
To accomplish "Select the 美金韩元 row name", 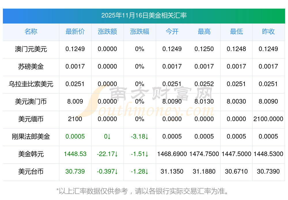I will pos(31,154).
